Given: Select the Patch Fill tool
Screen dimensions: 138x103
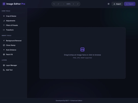Looking at the screenshot, I should [13, 54].
